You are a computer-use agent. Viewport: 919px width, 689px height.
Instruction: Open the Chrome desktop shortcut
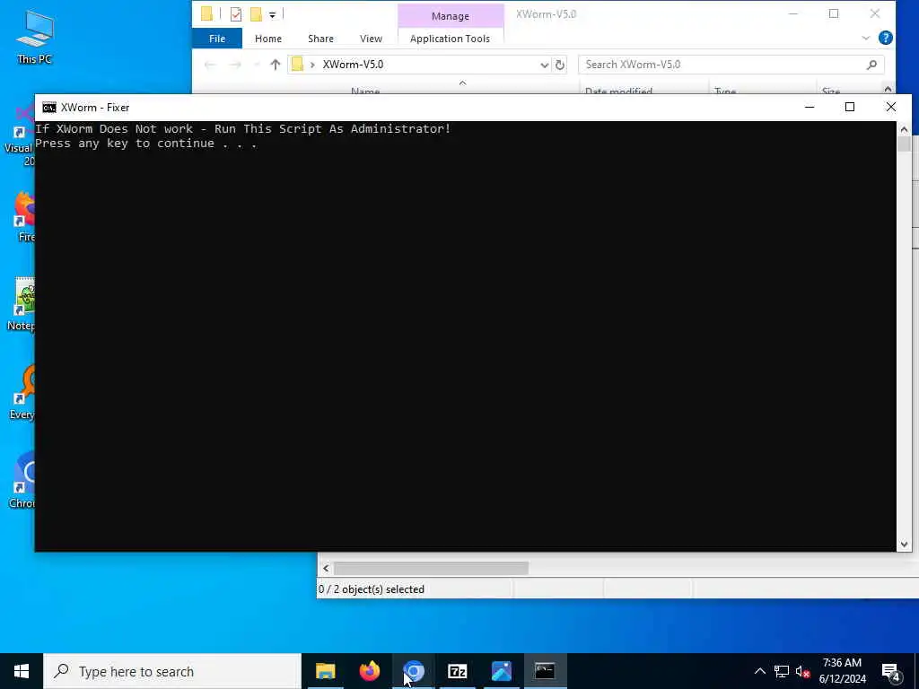[22, 481]
